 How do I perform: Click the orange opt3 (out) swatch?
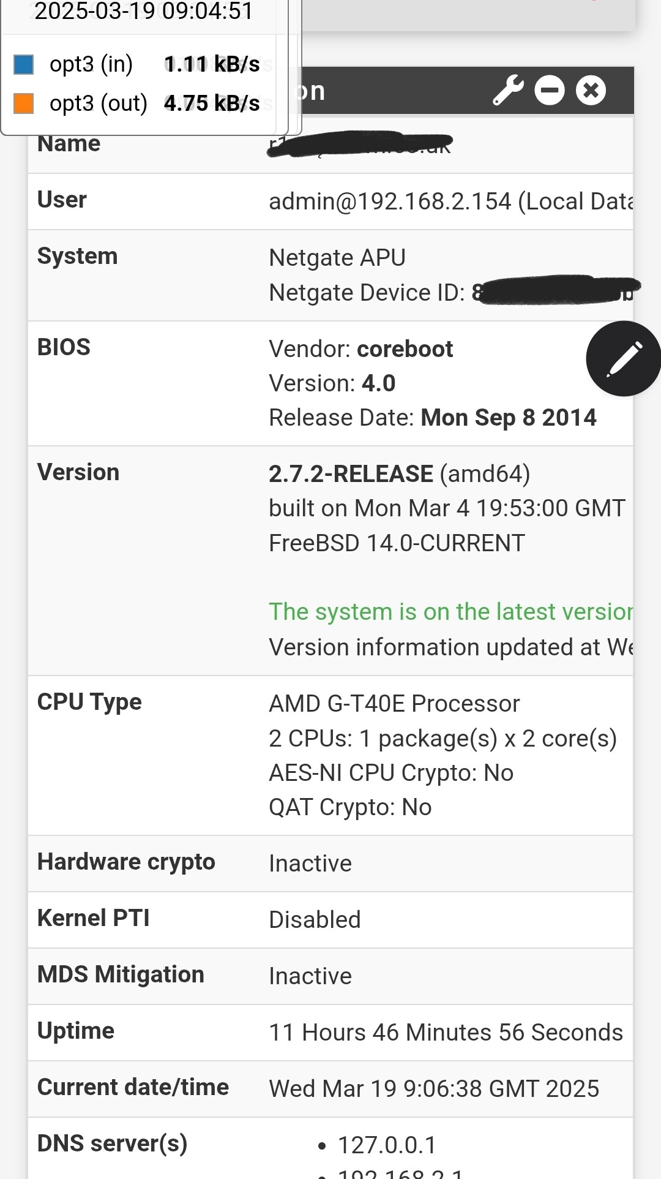(x=23, y=104)
